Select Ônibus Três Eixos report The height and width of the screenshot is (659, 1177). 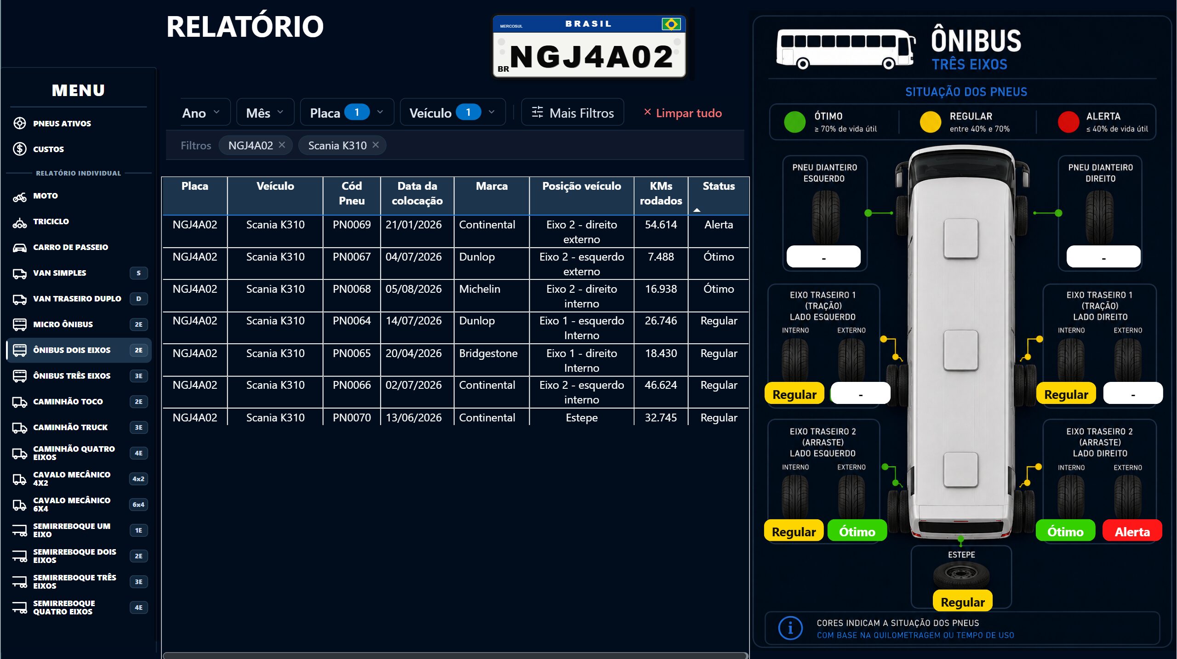(x=79, y=376)
